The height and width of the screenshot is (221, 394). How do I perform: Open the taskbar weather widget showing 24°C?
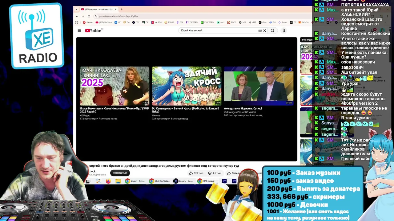pyautogui.click(x=99, y=181)
